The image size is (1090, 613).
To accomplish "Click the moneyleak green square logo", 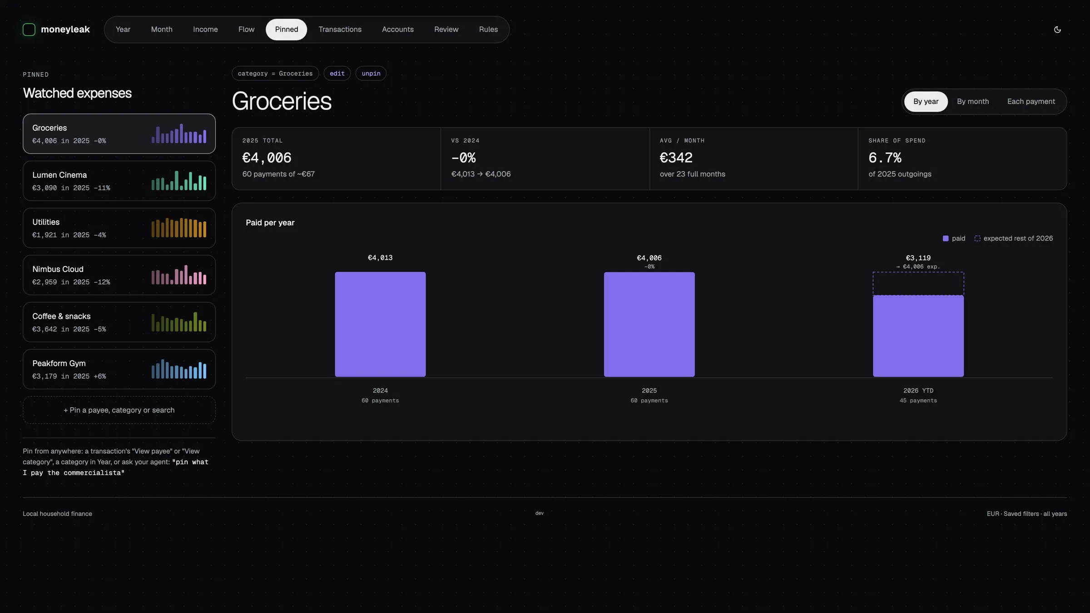I will coord(29,30).
